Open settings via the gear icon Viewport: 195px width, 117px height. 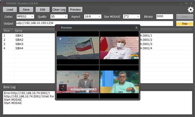pyautogui.click(x=190, y=10)
